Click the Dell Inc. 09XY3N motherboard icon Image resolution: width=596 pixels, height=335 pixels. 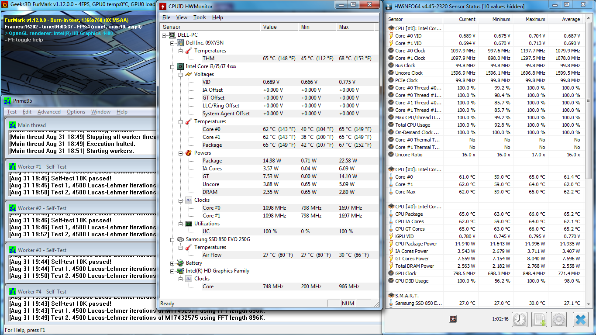pyautogui.click(x=180, y=43)
